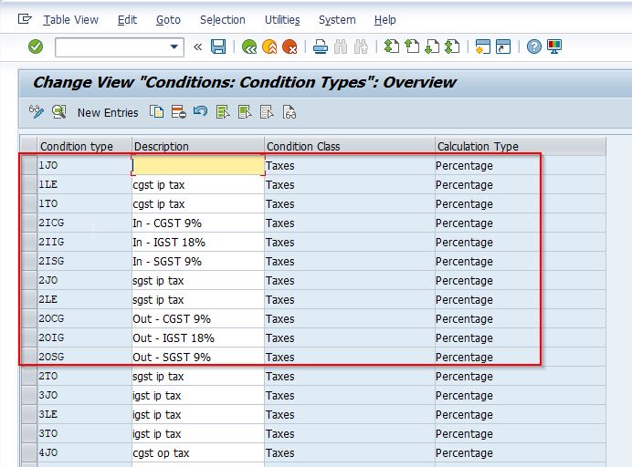Screen dimensions: 632x467
Task: Select the row selector for 2ICG
Action: [29, 223]
